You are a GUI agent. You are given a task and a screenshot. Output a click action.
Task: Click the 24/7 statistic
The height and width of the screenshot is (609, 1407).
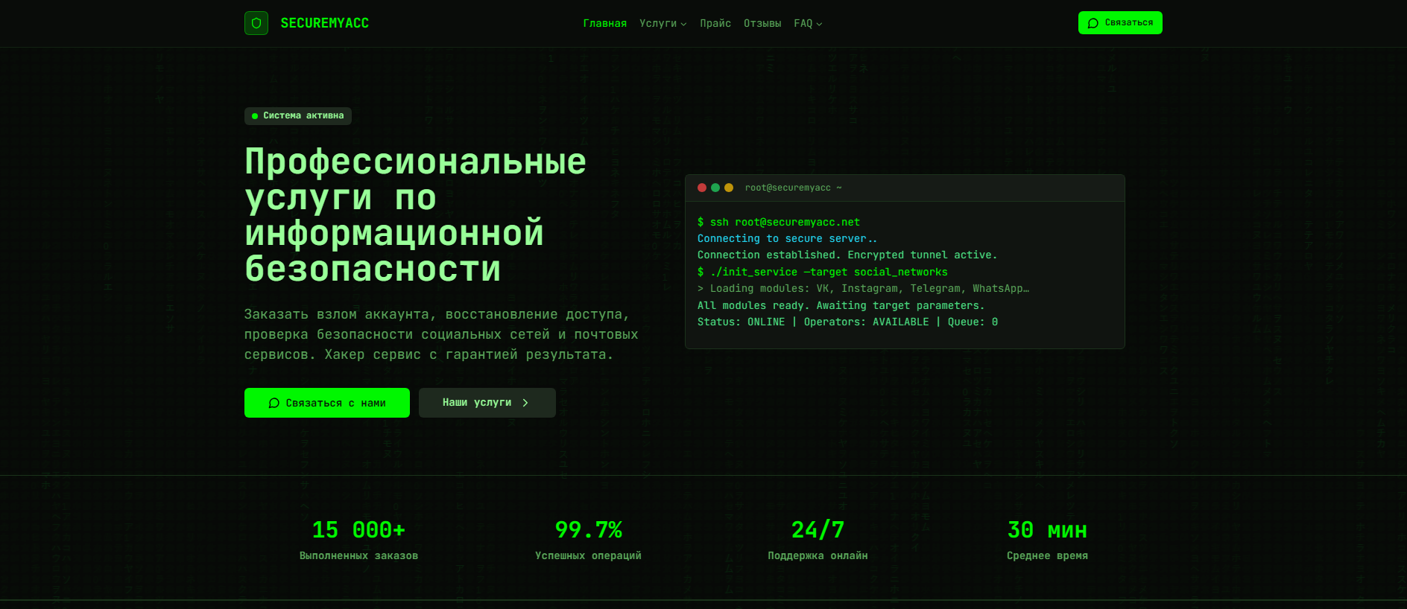click(x=818, y=529)
